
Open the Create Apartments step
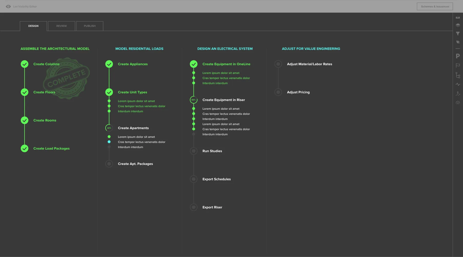click(133, 128)
